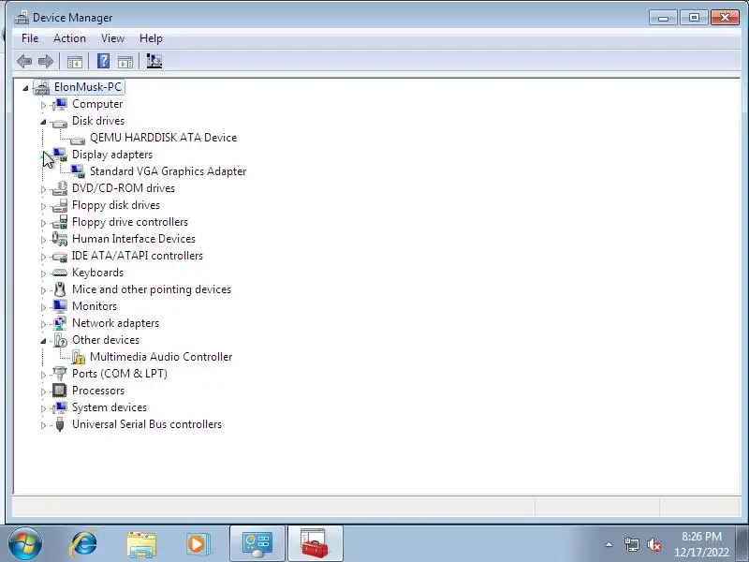The width and height of the screenshot is (749, 562).
Task: Expand the Processors arrow
Action: click(x=43, y=392)
